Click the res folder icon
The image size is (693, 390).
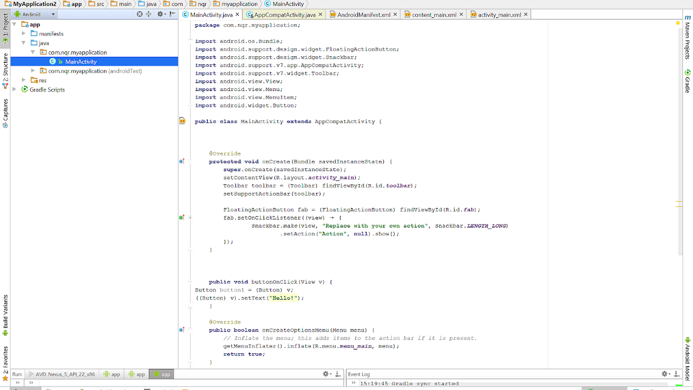tap(34, 80)
